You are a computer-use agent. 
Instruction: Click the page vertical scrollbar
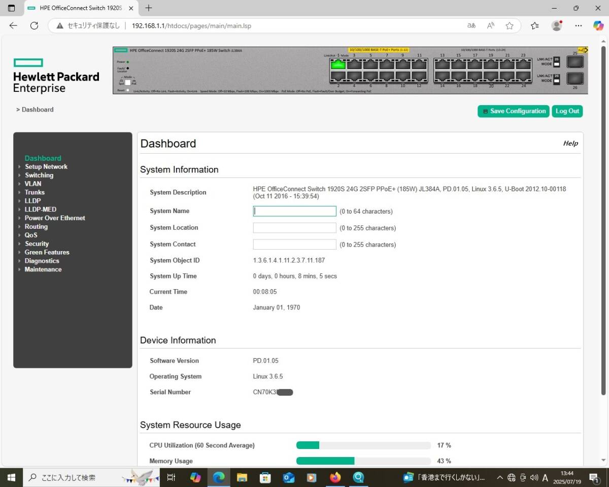[x=603, y=221]
